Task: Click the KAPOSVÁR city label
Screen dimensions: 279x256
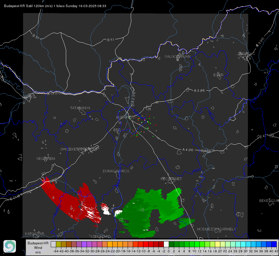Action: click(x=34, y=234)
